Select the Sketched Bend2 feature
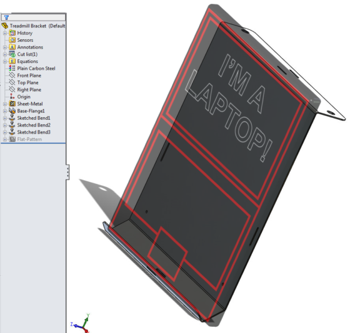 tap(34, 125)
